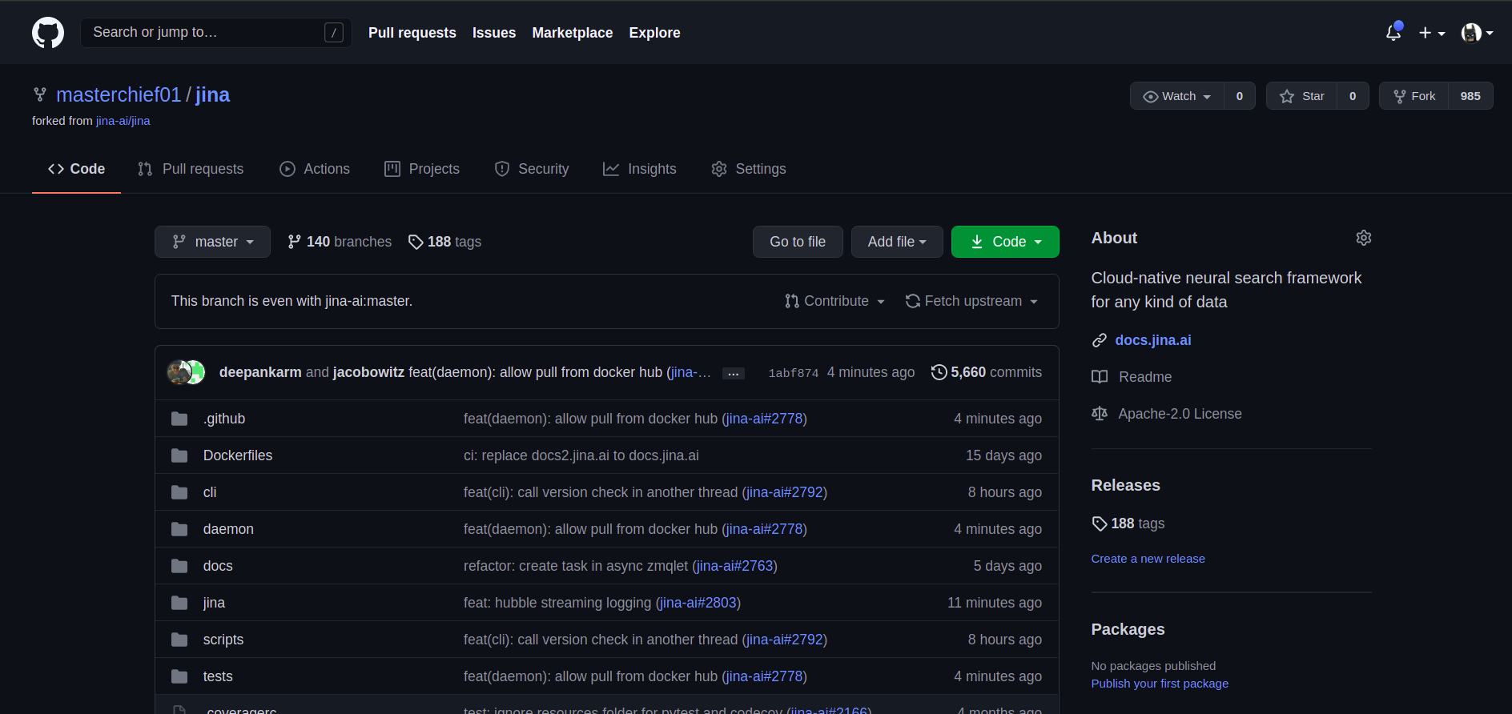Click Create a new release
Screen dimensions: 1512x714
click(1148, 559)
